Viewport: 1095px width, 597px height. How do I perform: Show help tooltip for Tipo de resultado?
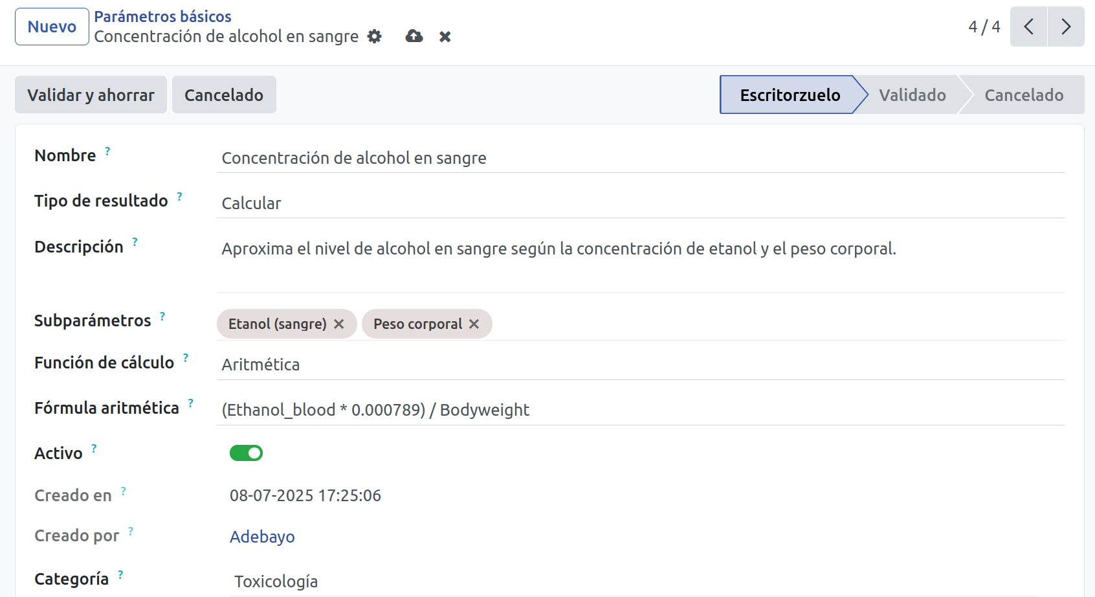179,196
